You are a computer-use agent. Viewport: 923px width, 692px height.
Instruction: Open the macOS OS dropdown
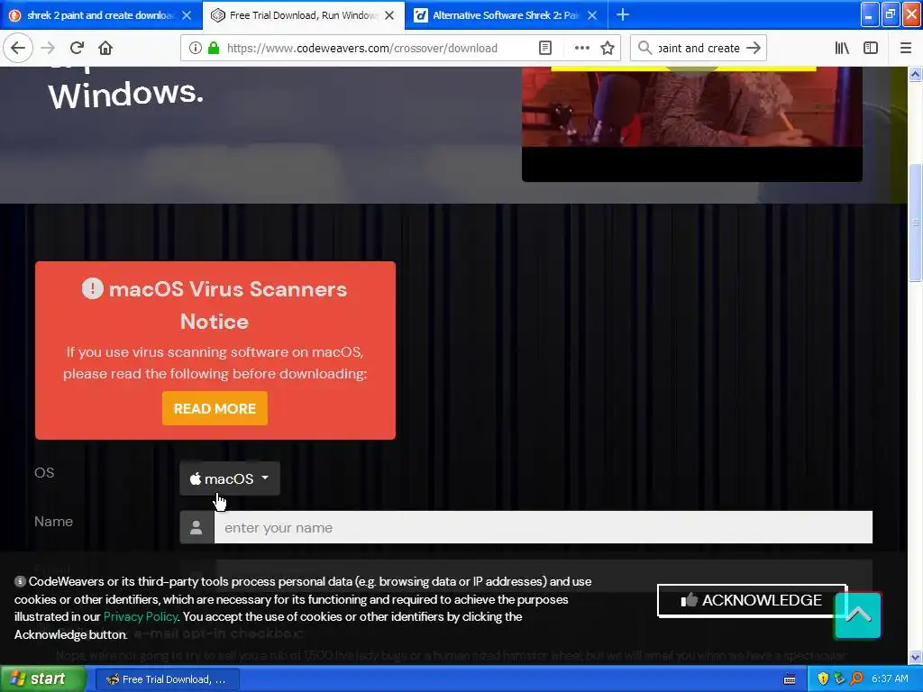coord(230,478)
